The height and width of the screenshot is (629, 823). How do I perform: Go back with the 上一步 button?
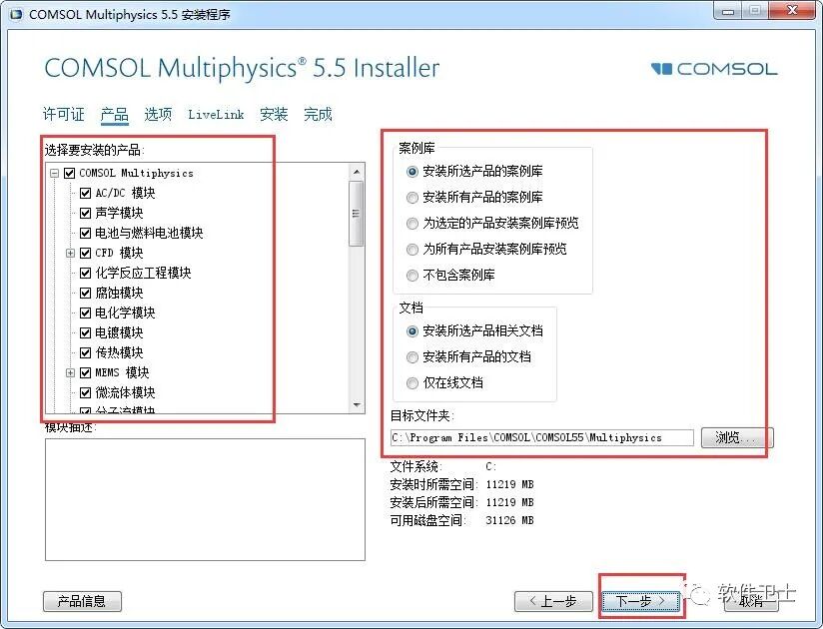pyautogui.click(x=553, y=601)
